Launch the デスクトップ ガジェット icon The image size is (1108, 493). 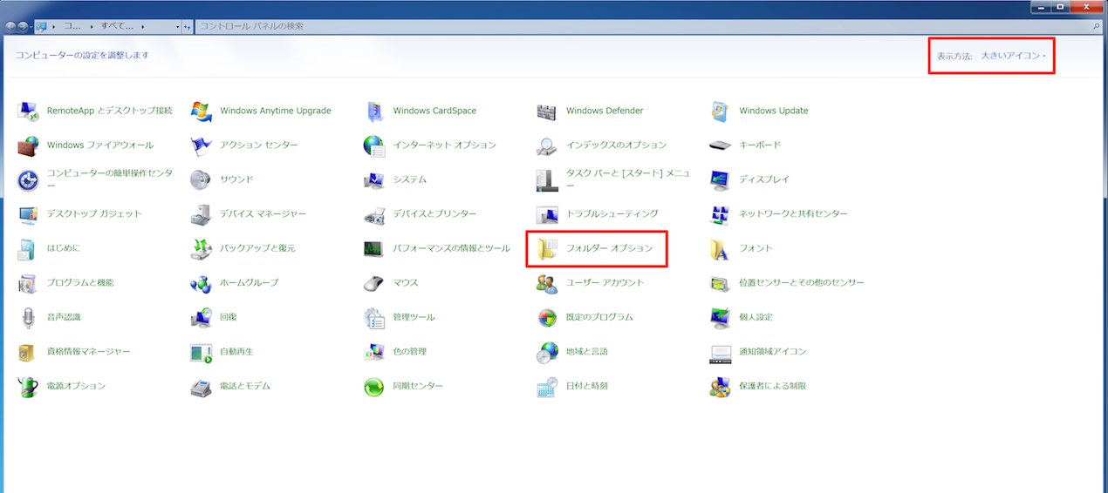tap(28, 214)
